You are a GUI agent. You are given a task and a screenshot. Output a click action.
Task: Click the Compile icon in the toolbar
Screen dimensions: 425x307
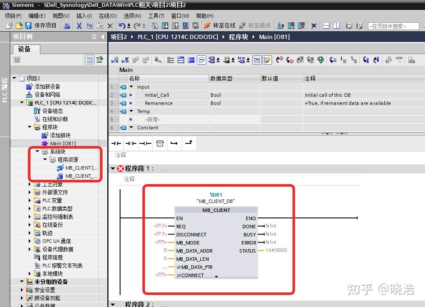(154, 25)
